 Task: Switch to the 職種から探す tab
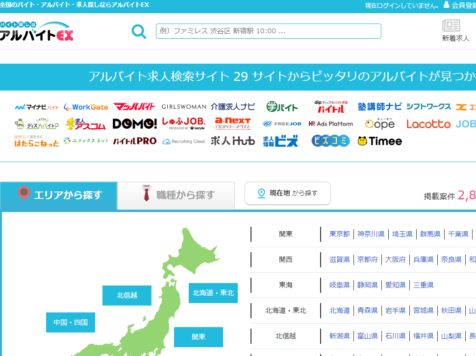point(176,195)
